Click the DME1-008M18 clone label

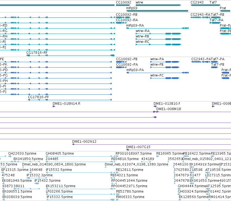tap(169, 109)
